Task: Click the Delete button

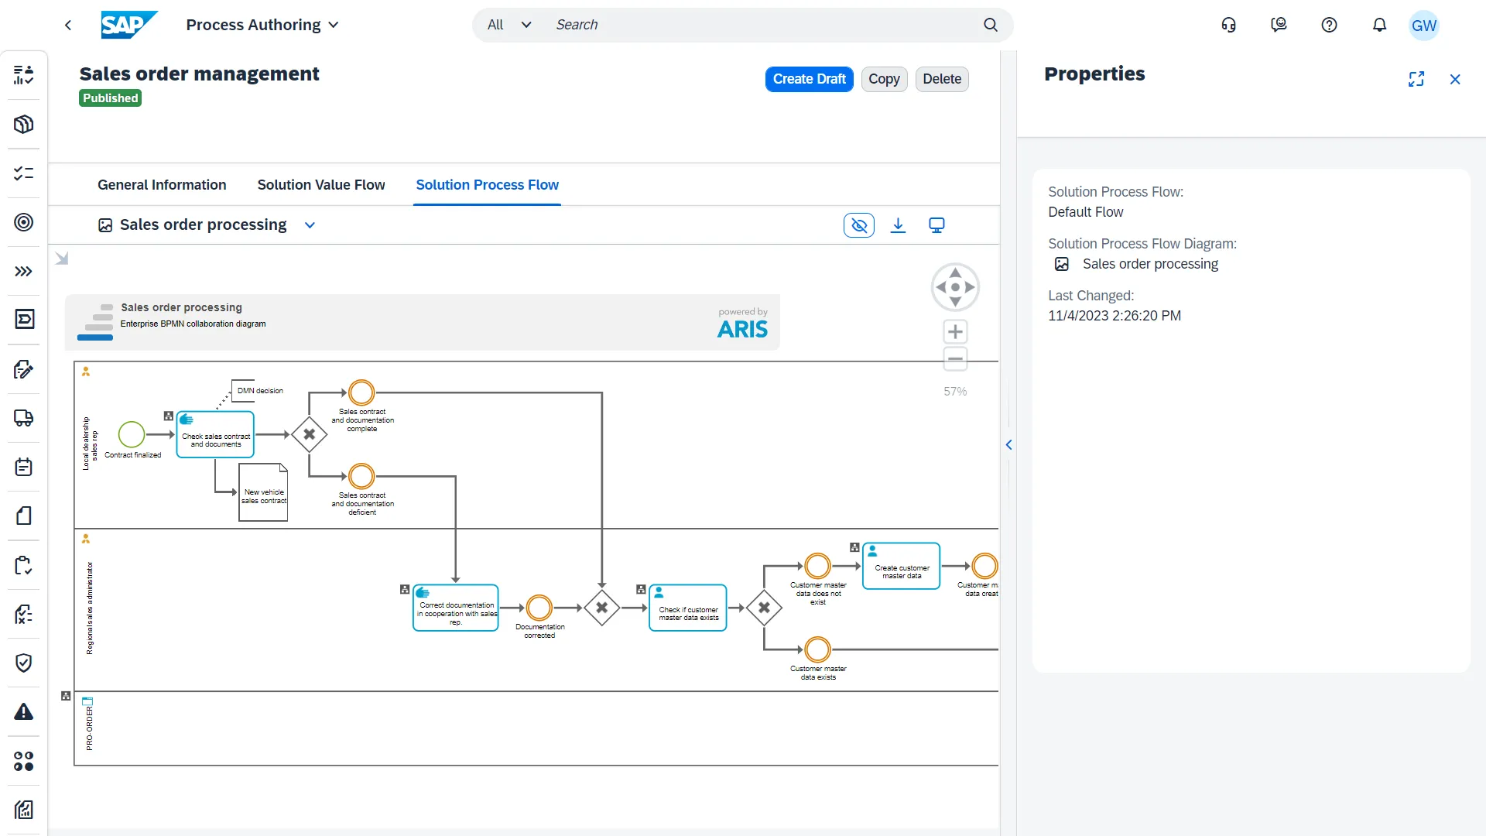Action: point(942,79)
